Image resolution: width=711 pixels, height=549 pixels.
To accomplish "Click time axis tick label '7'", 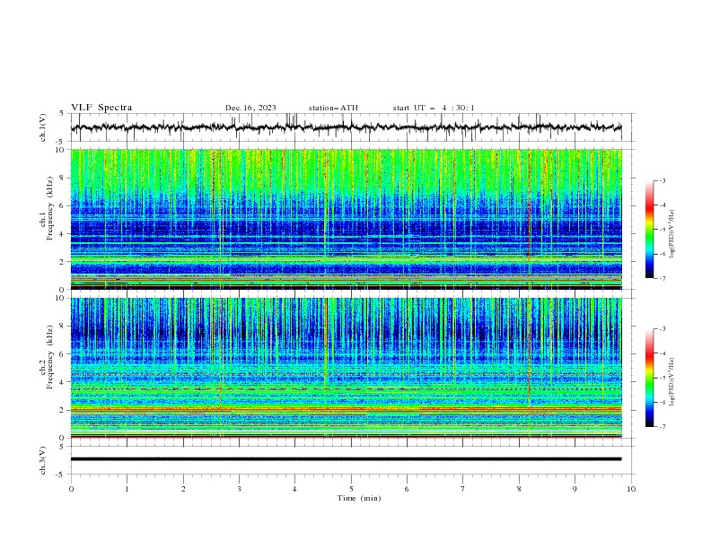I will pyautogui.click(x=463, y=489).
